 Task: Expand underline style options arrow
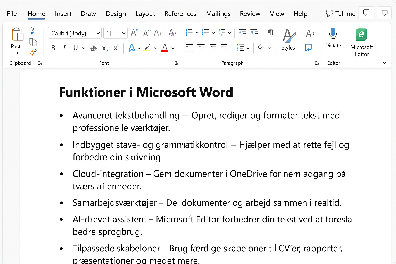click(x=84, y=48)
